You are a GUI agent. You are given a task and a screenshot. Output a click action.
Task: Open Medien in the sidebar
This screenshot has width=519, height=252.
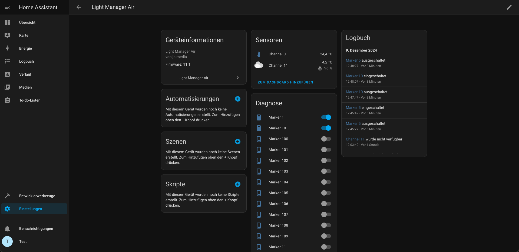coord(34,87)
